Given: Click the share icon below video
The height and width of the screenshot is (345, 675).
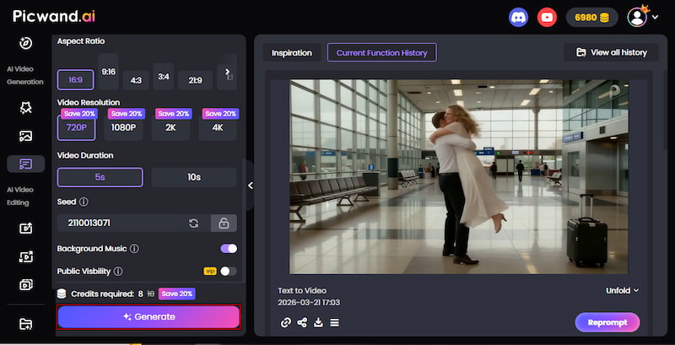Looking at the screenshot, I should click(302, 322).
